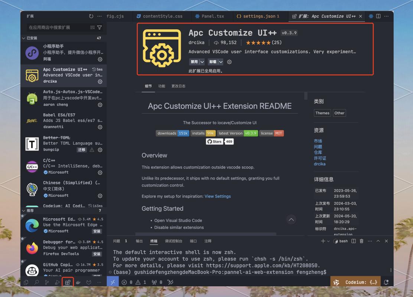Viewport: 413px width, 297px height.
Task: Open the Docker view icon
Action: click(x=78, y=283)
